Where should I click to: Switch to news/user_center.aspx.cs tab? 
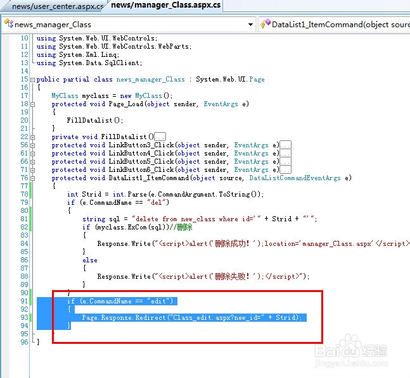[58, 6]
